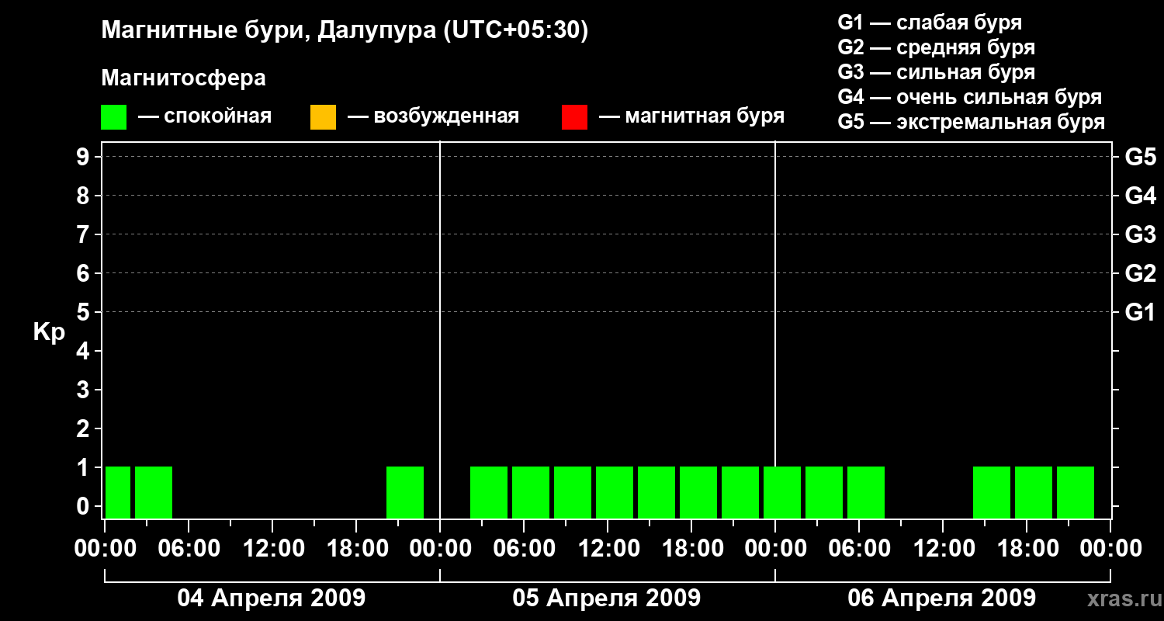Click the 'G3' label on right axis
Screen dimensions: 1164x621
pos(1141,234)
